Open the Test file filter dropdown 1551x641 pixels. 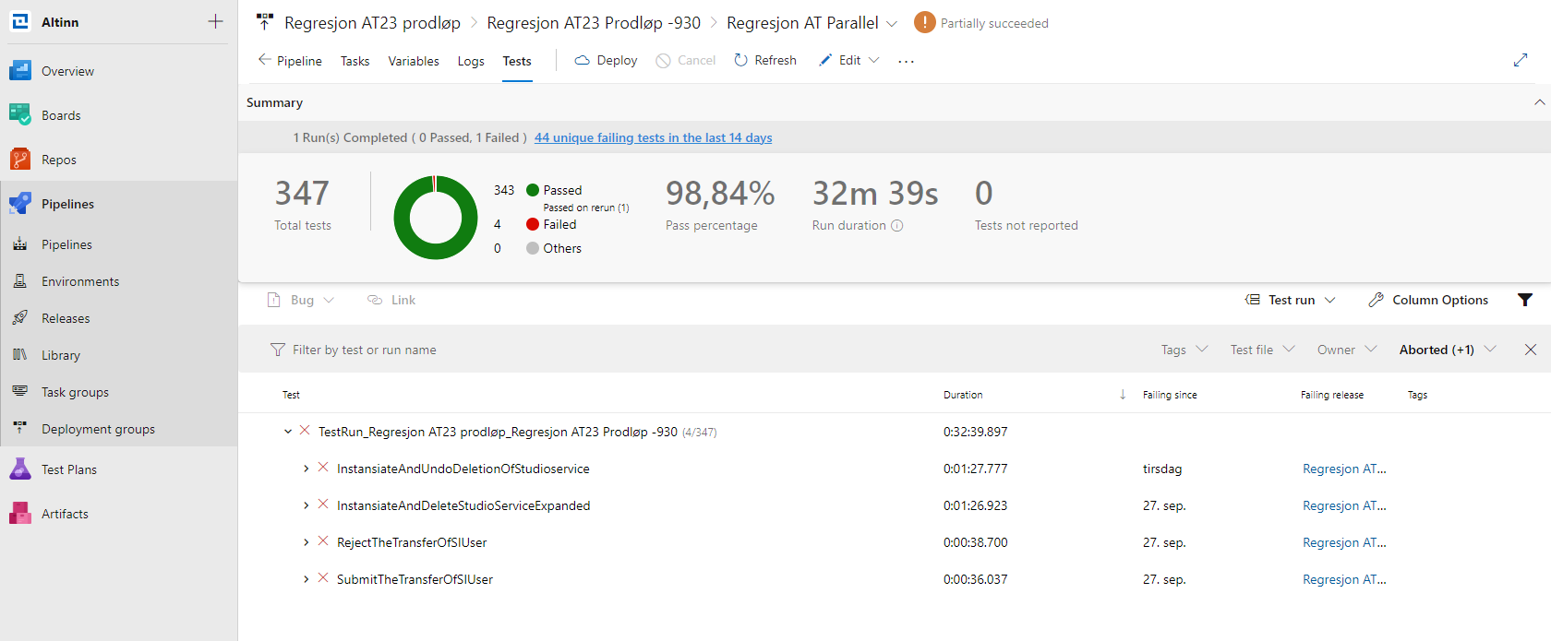click(x=1262, y=350)
